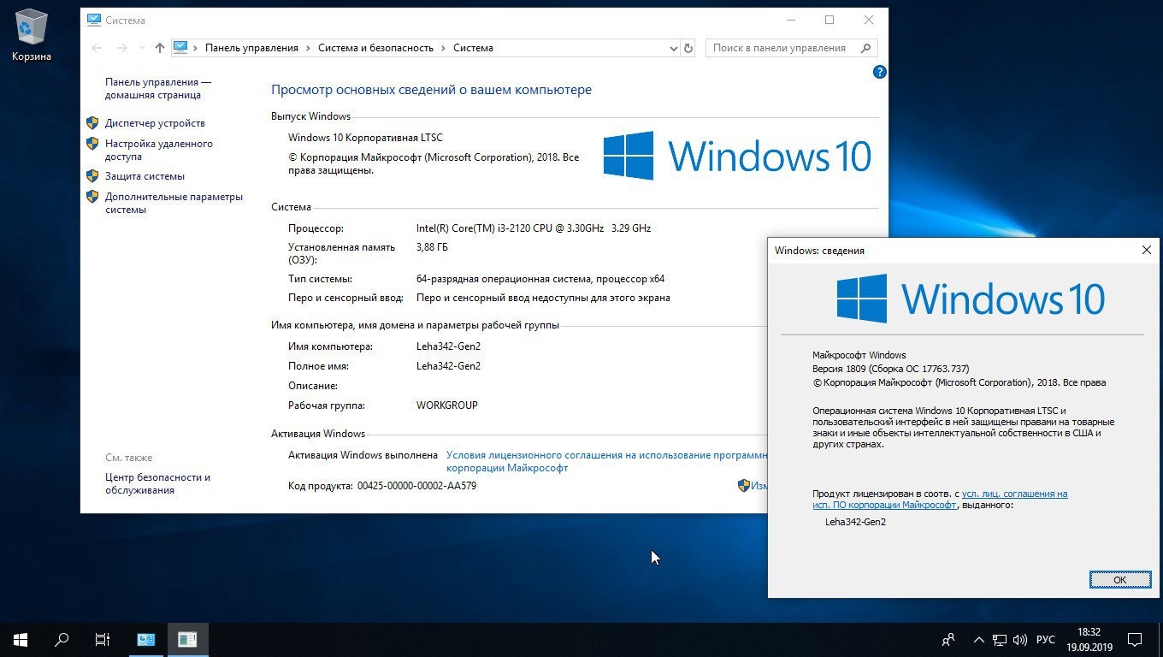The height and width of the screenshot is (657, 1163).
Task: Expand chevron after computer icon in breadcrumb
Action: 196,48
